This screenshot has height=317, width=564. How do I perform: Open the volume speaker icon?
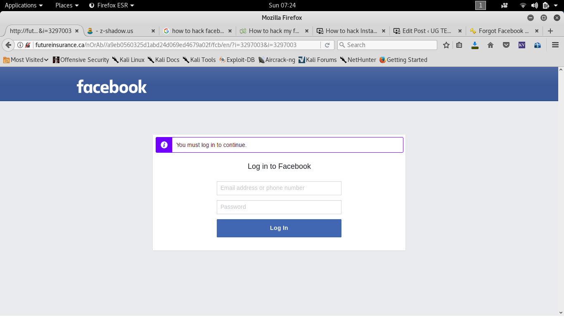(535, 5)
